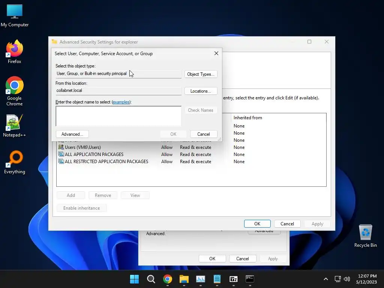Close the Advanced Security Settings window
The height and width of the screenshot is (288, 384).
click(x=327, y=42)
